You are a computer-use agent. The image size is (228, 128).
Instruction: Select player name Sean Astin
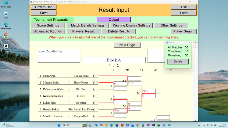pyautogui.click(x=49, y=76)
